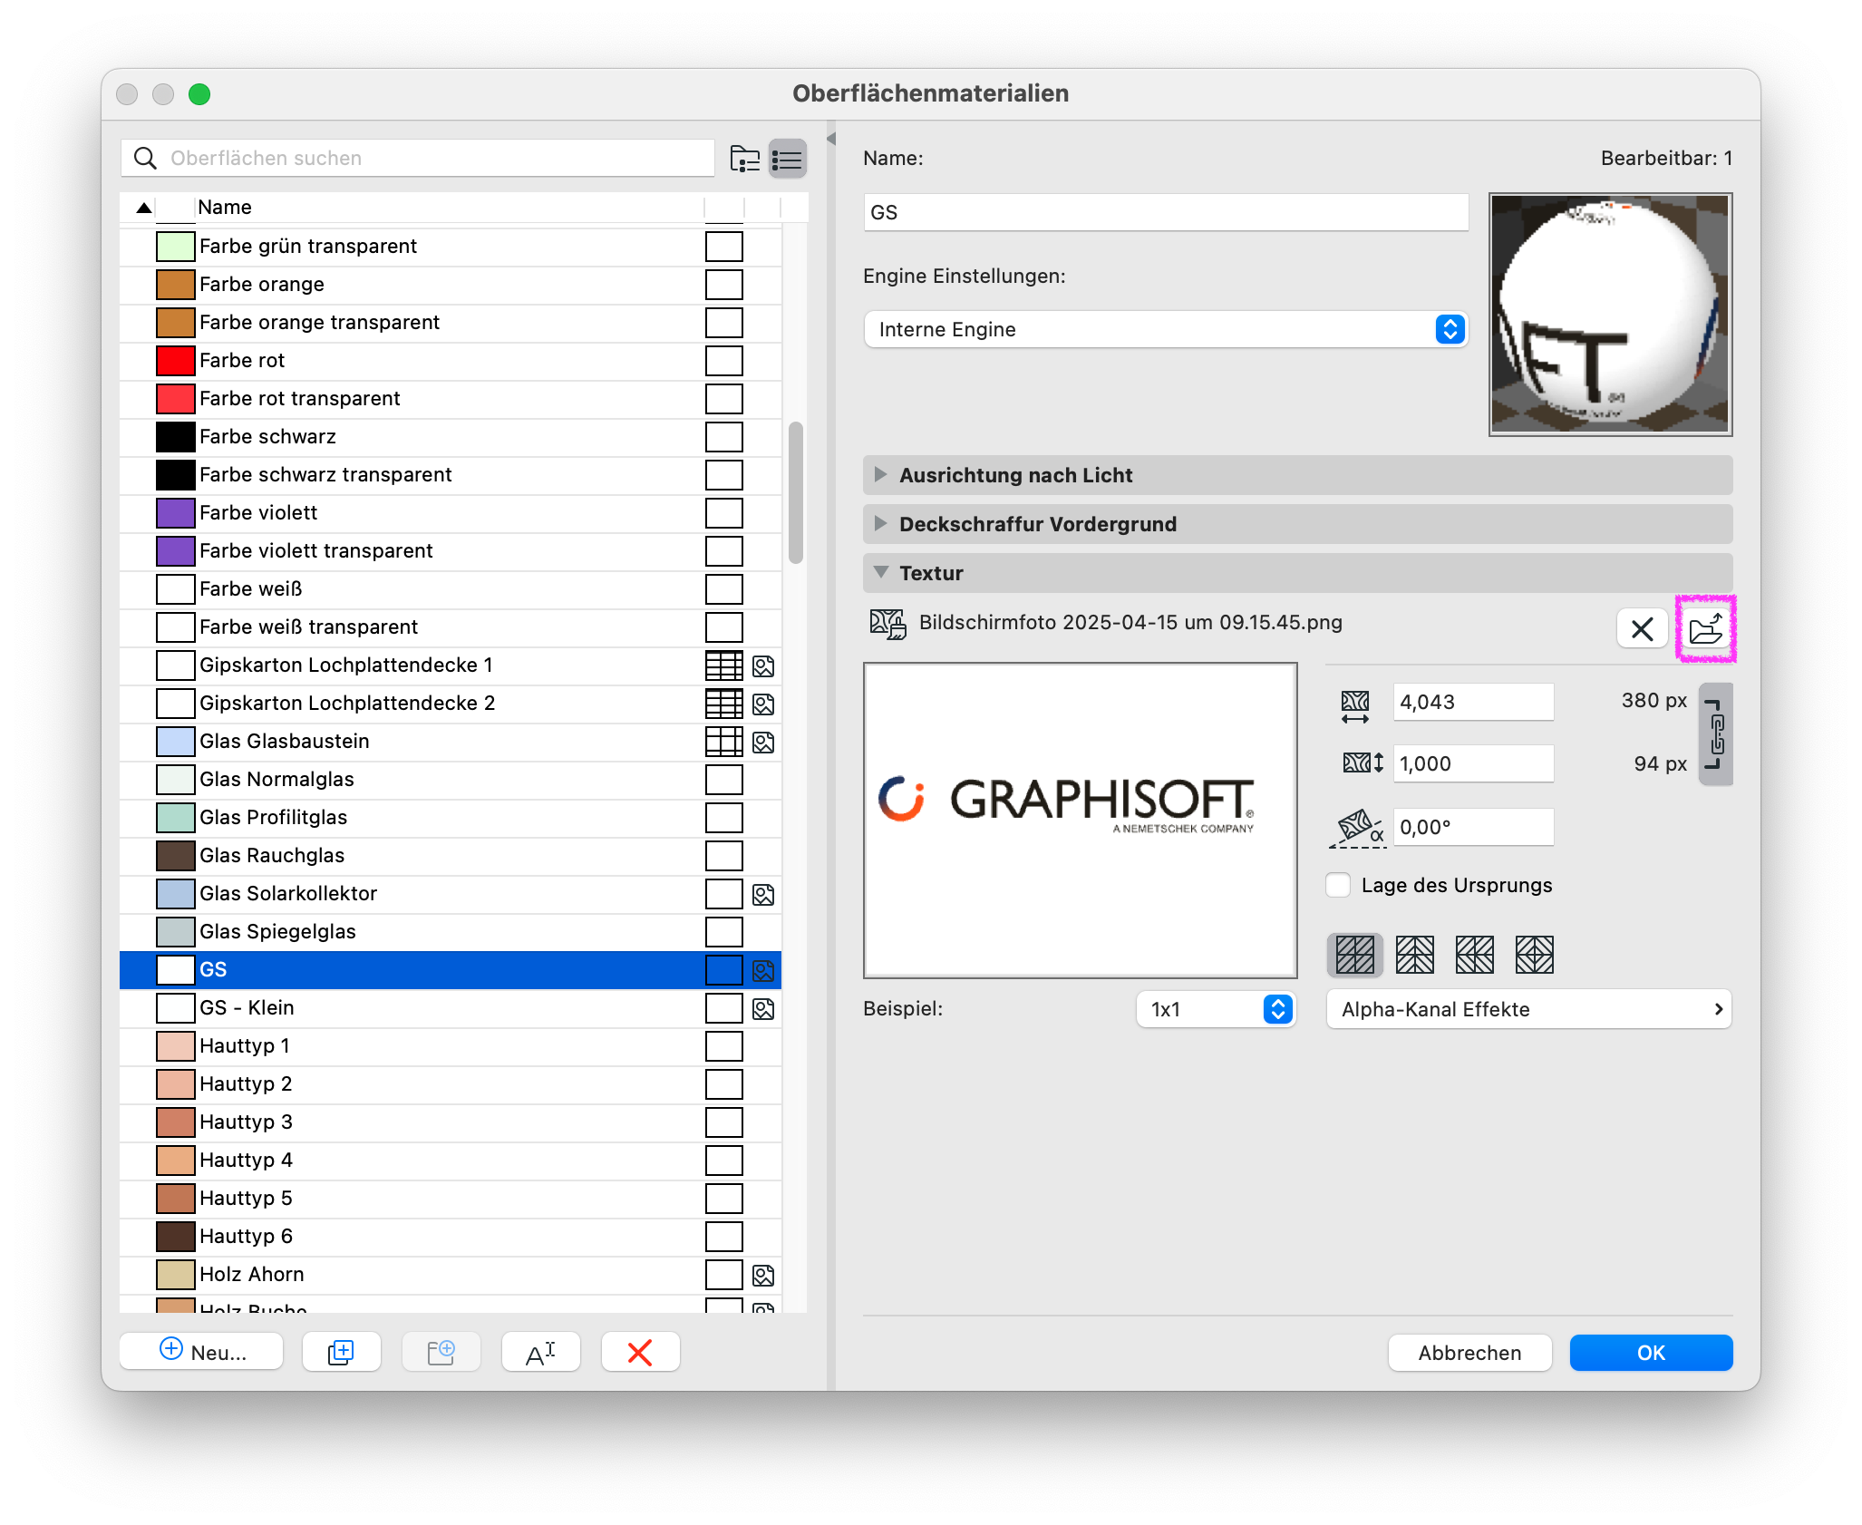Viewport: 1862px width, 1525px height.
Task: Select the Glas Normalglas row
Action: point(451,780)
